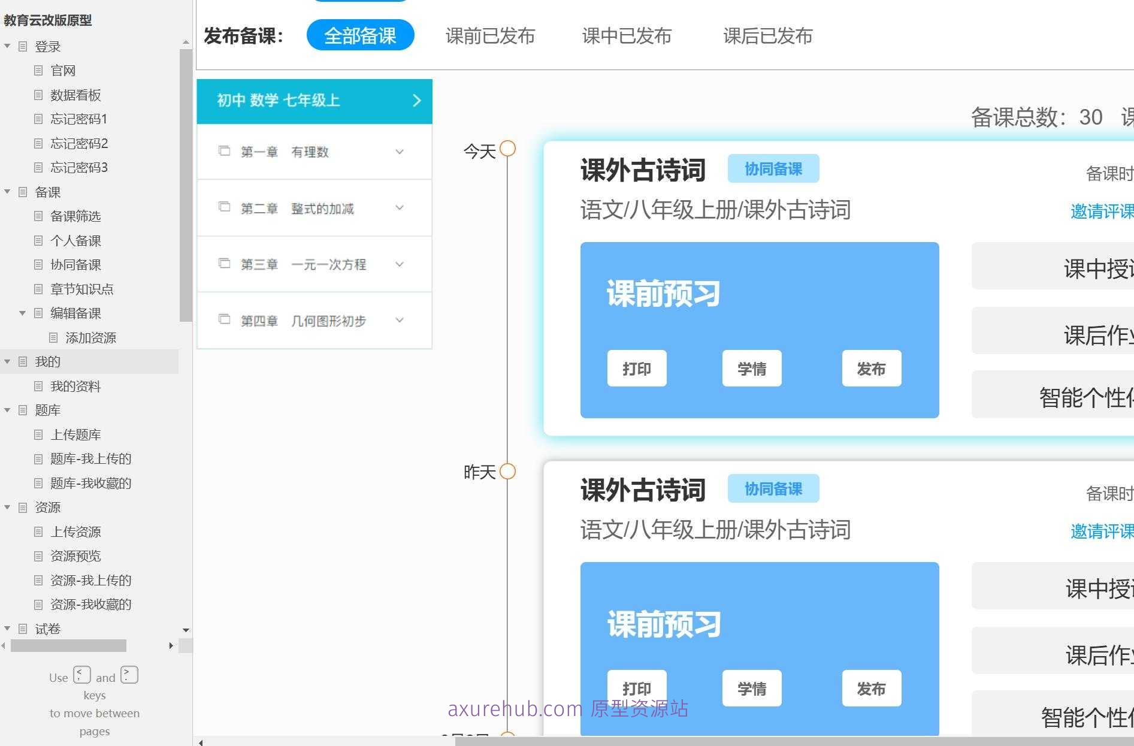
Task: Open the 我的资料 page
Action: pos(75,386)
